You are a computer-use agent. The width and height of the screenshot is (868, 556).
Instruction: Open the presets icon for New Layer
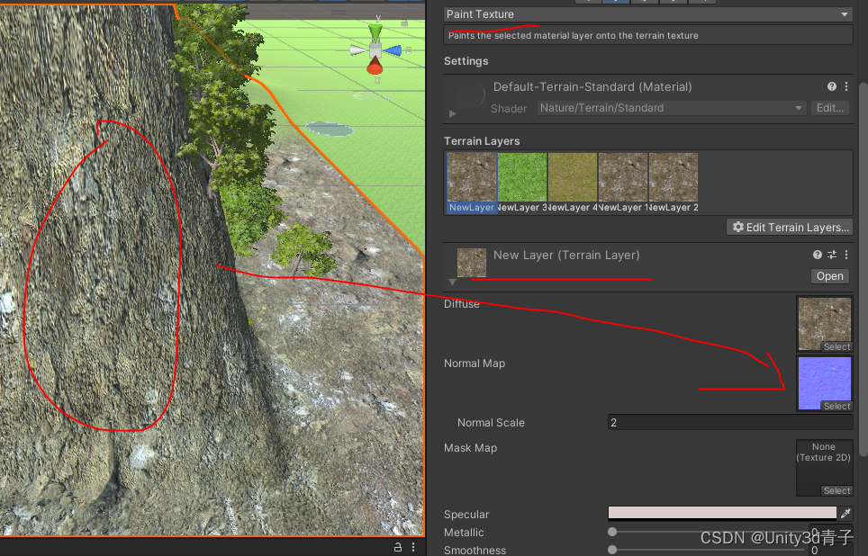(831, 255)
